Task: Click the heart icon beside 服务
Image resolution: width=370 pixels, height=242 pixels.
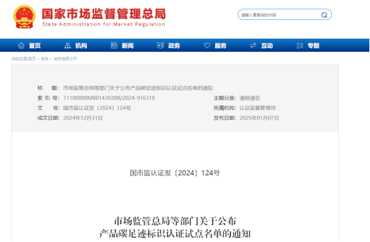Action: tap(207, 45)
